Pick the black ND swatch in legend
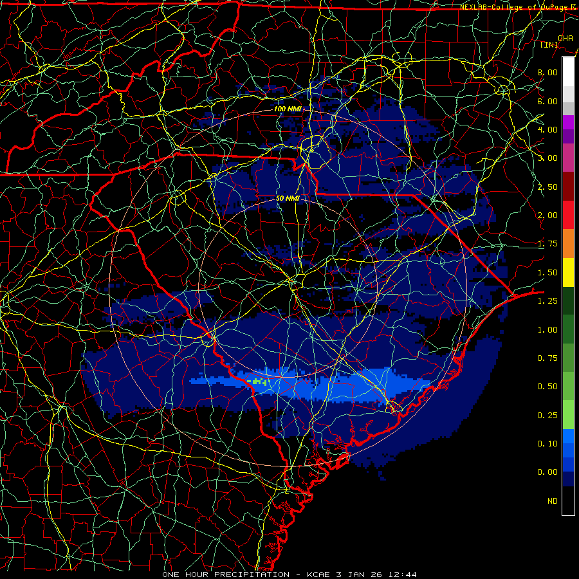579x579 pixels. 568,501
